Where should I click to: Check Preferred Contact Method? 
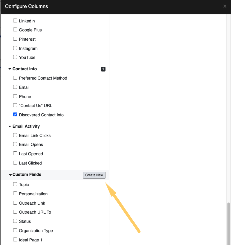[x=15, y=78]
